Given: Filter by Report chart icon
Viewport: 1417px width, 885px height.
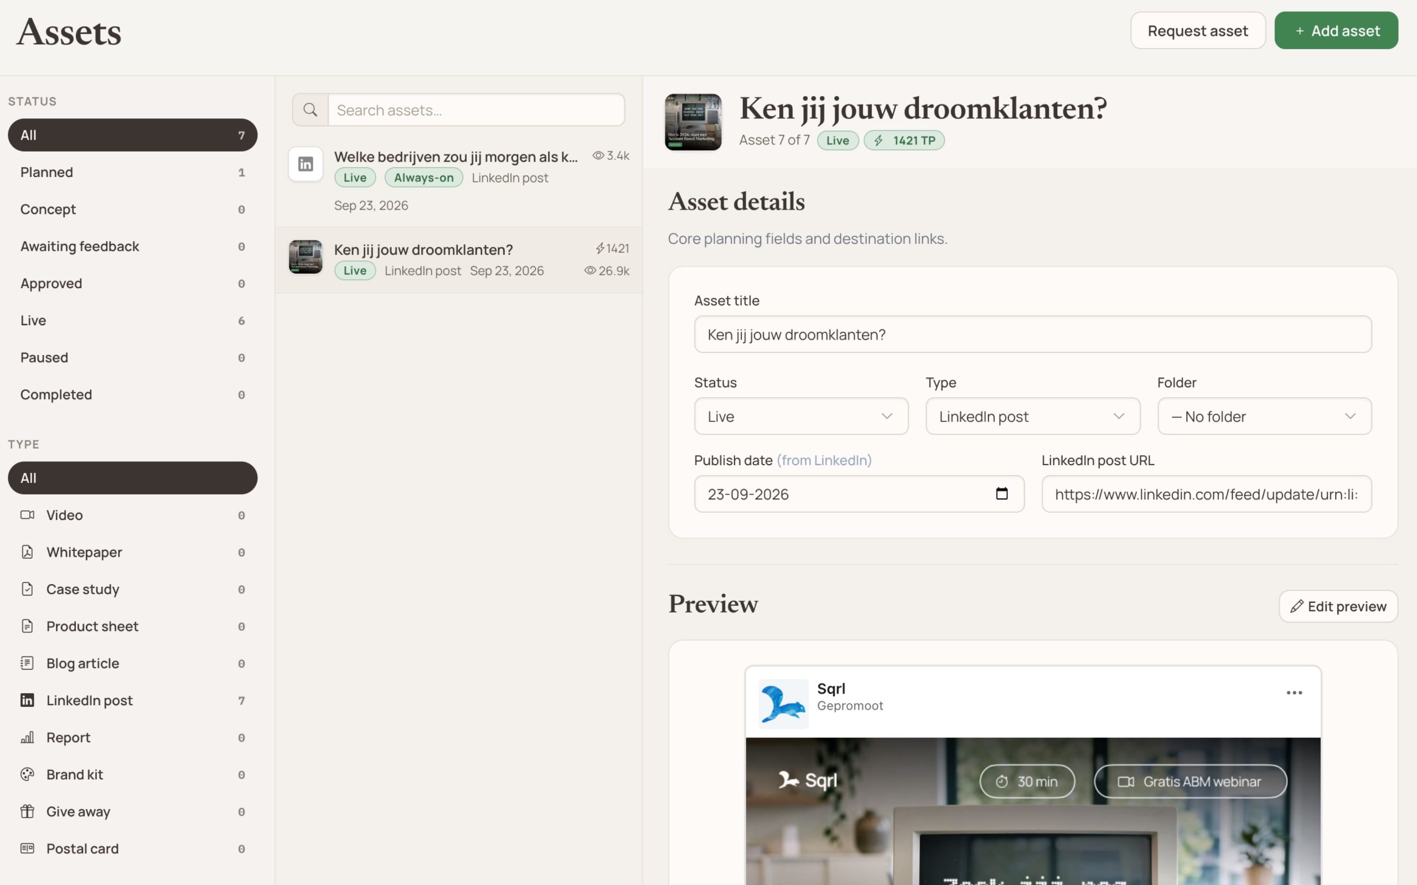Looking at the screenshot, I should point(27,737).
